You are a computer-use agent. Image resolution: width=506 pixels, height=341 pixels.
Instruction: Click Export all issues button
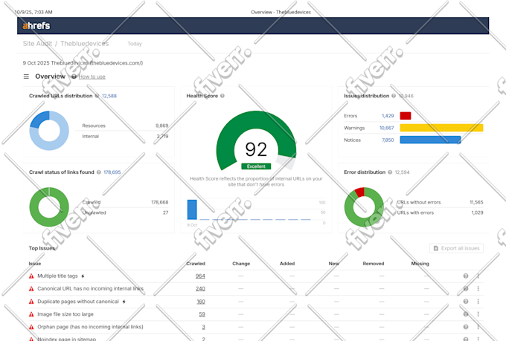[x=456, y=248]
